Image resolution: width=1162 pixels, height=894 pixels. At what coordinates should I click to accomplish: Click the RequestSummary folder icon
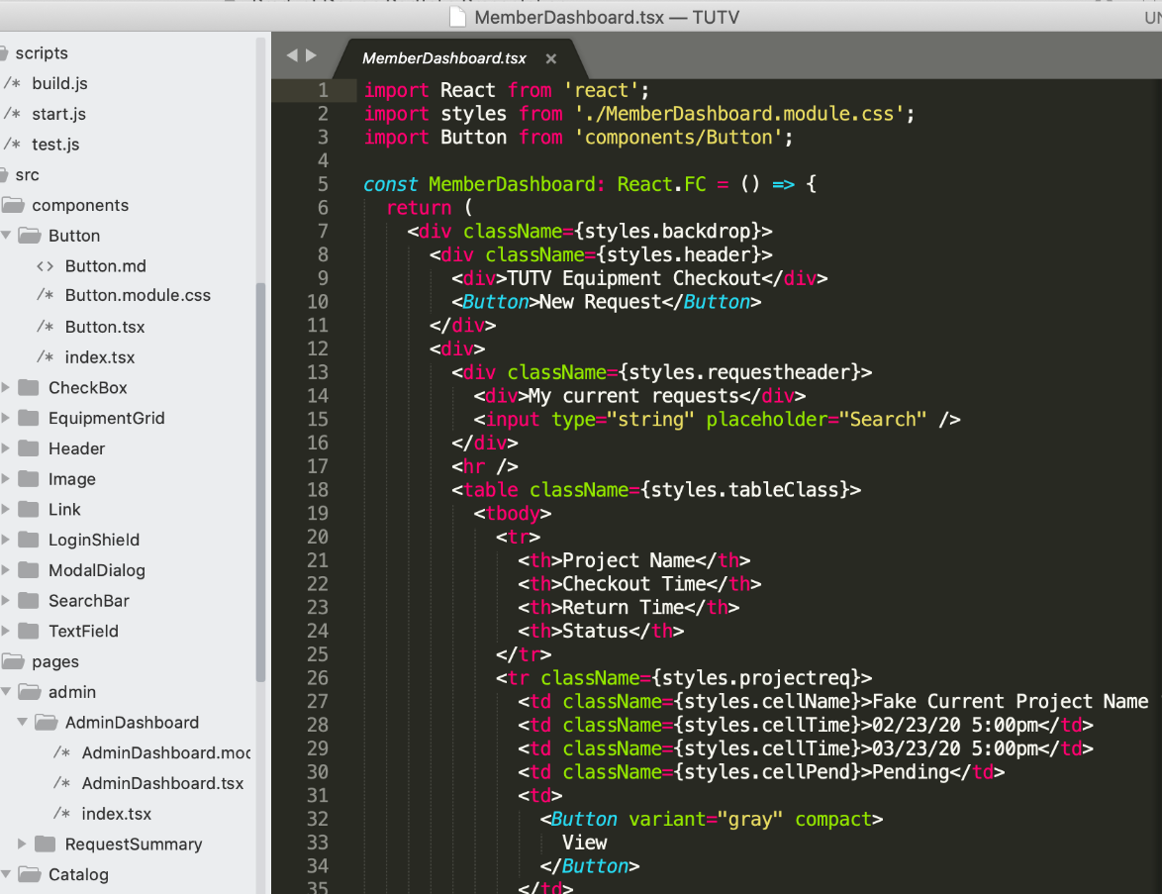(x=46, y=844)
